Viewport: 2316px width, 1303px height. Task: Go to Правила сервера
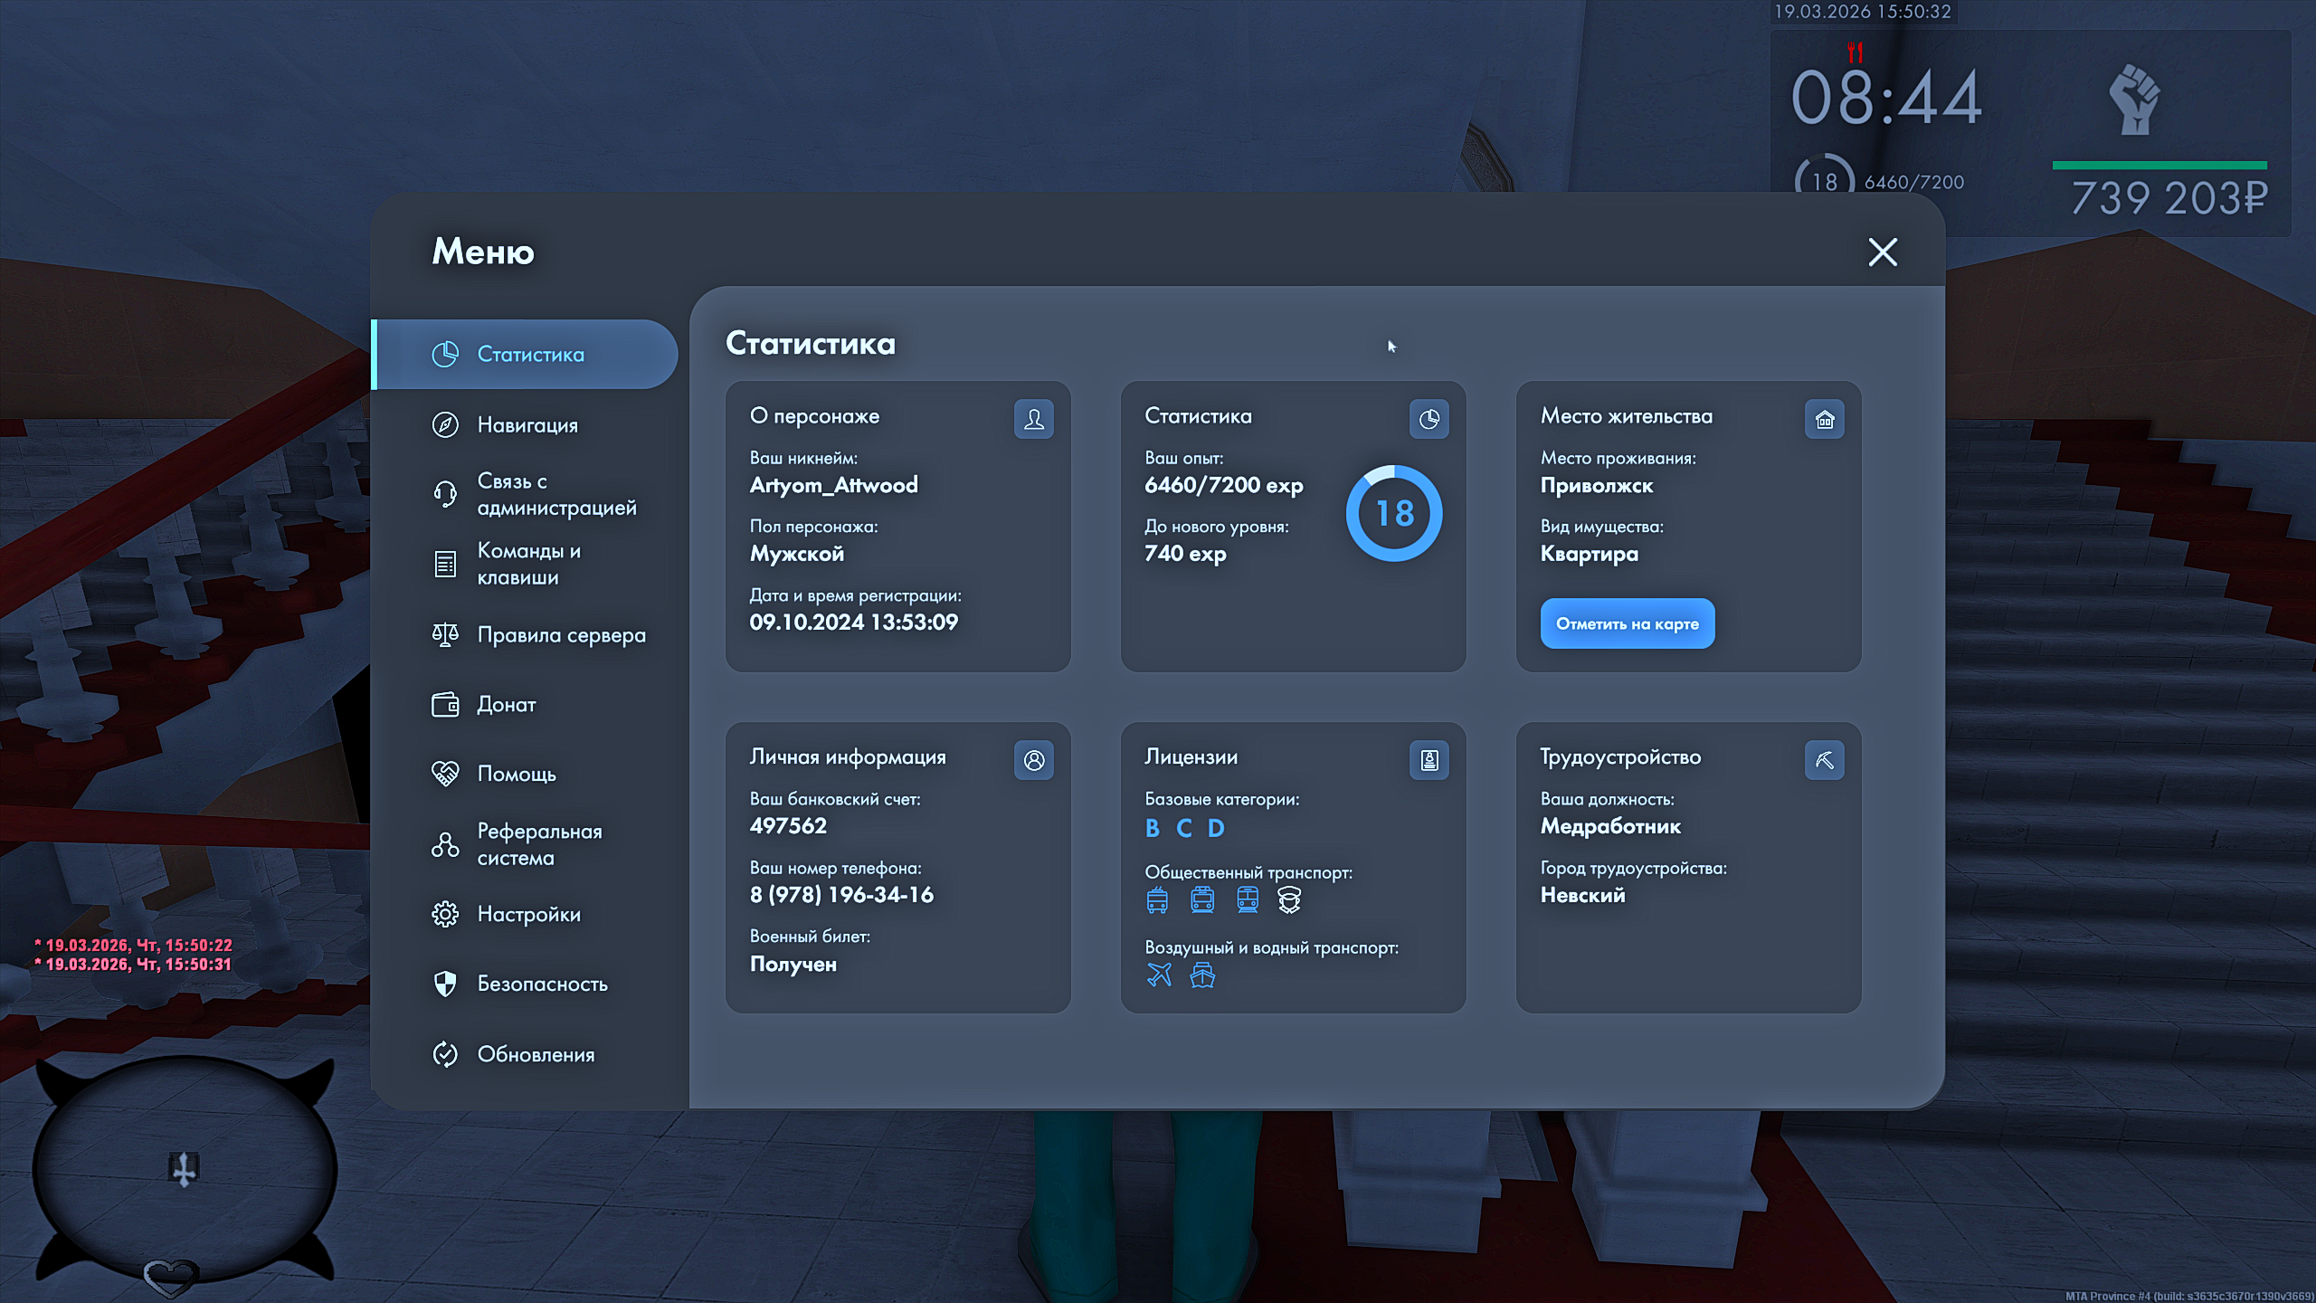561,635
